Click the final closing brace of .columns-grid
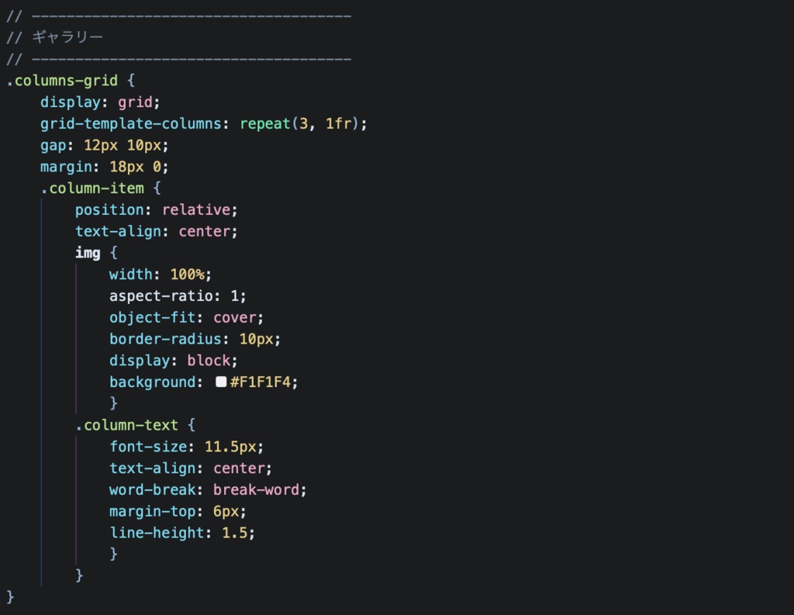Viewport: 794px width, 615px height. pyautogui.click(x=10, y=596)
